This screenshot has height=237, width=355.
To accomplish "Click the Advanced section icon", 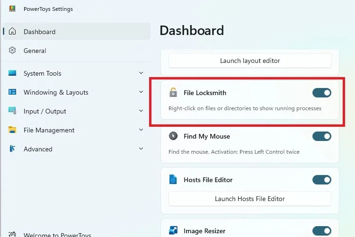I will pyautogui.click(x=12, y=149).
